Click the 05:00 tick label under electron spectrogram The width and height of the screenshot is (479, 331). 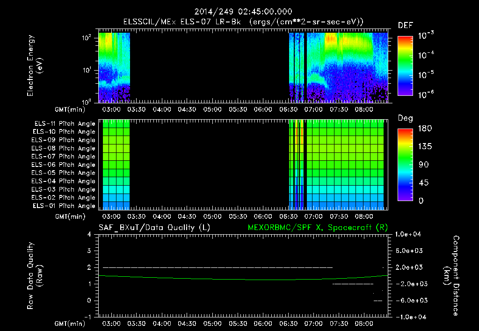point(212,109)
